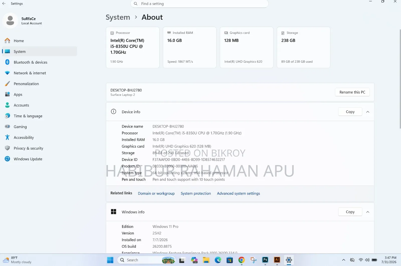Show hidden system tray icons
The height and width of the screenshot is (266, 401).
[x=344, y=260]
